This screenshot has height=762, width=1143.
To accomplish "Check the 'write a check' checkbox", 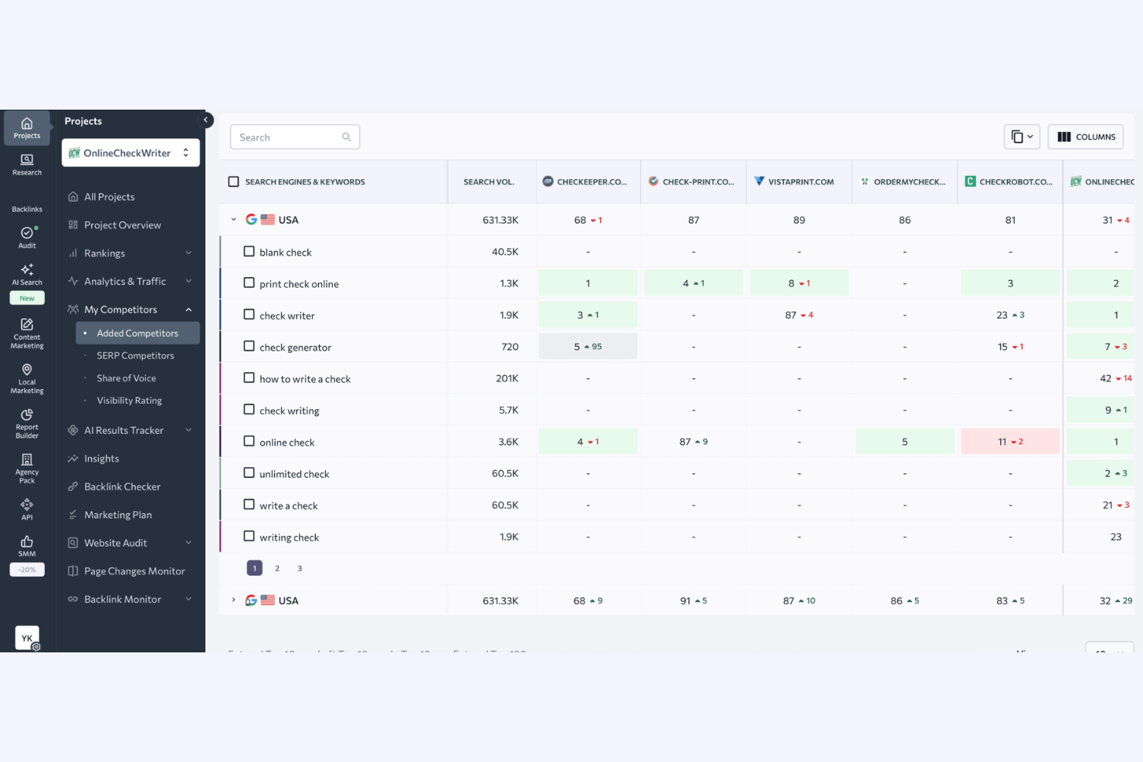I will pos(249,505).
